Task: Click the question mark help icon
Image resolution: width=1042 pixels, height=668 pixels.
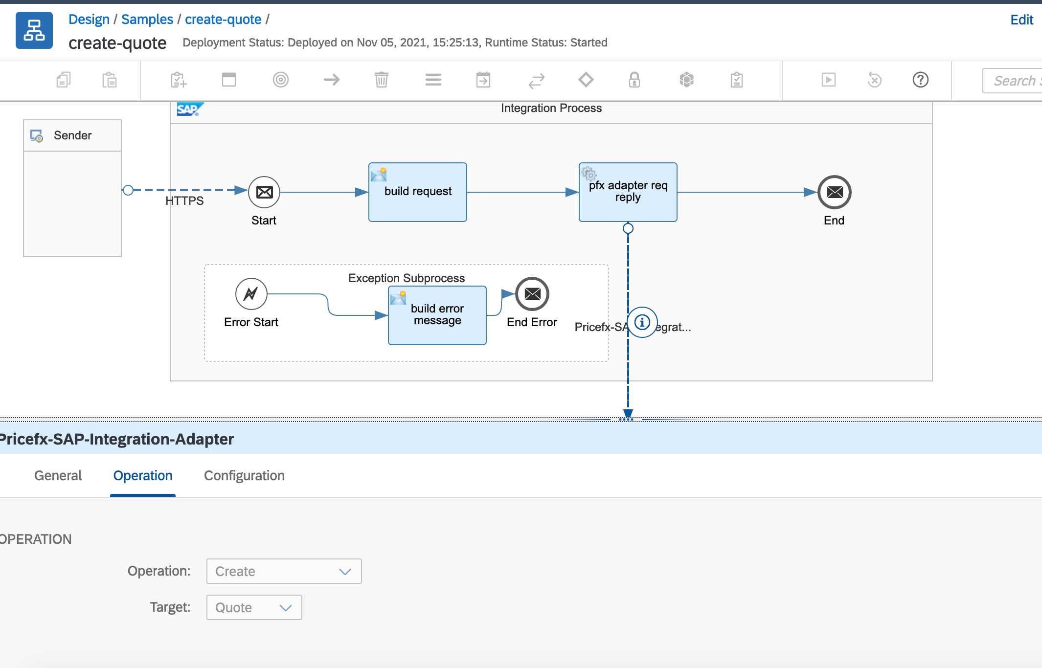Action: (x=920, y=80)
